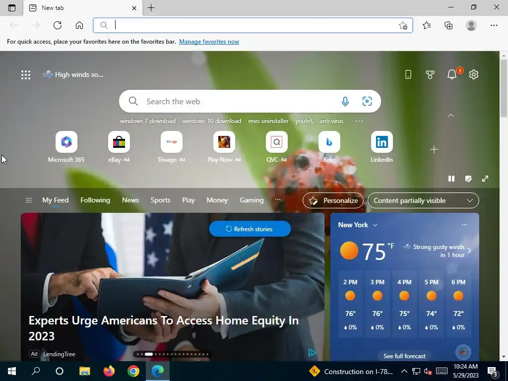Viewport: 508px width, 381px height.
Task: Switch to My Feed tab
Action: (56, 200)
